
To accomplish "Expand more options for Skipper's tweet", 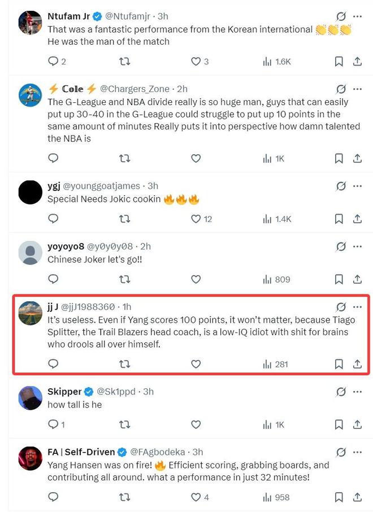I will (x=357, y=391).
